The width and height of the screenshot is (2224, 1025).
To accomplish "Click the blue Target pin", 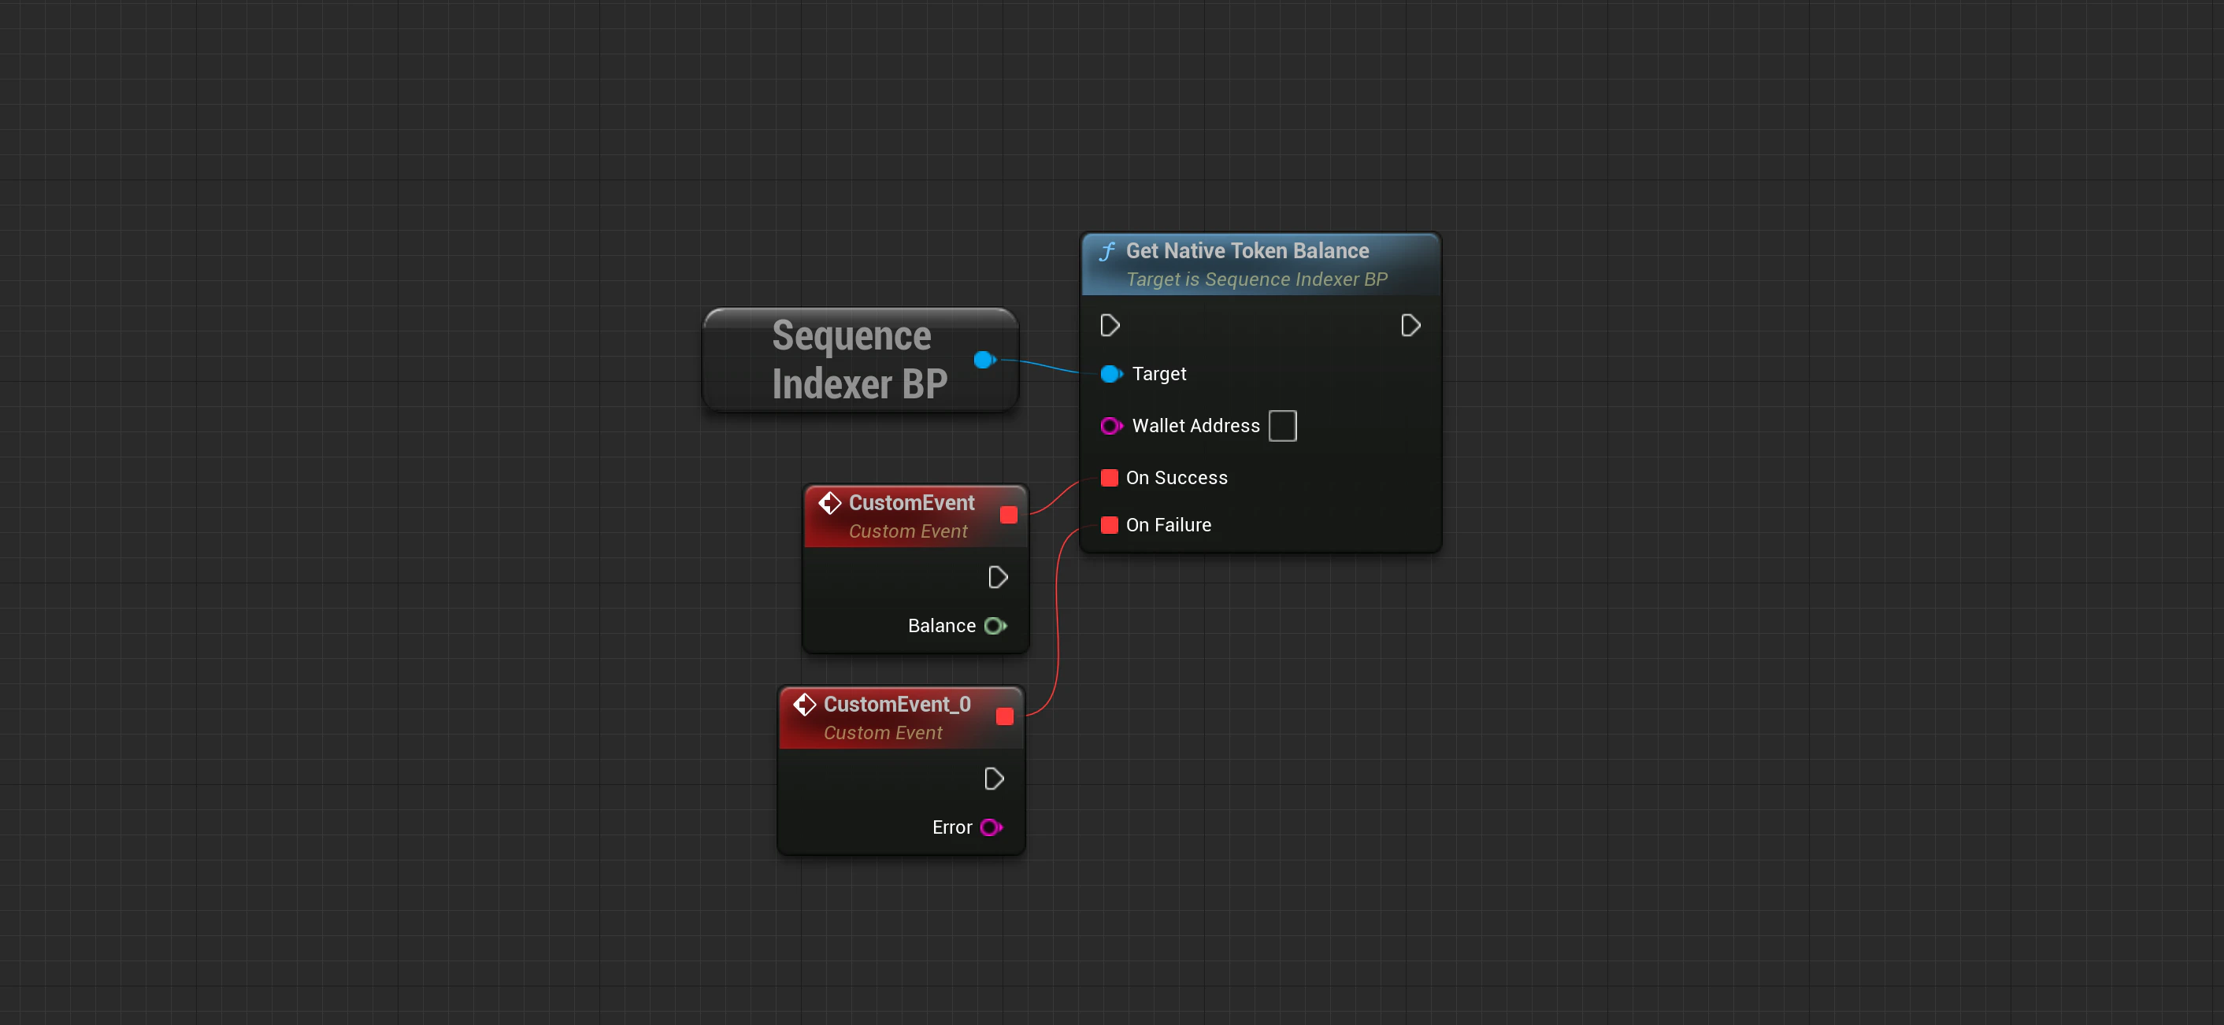I will [x=1110, y=374].
